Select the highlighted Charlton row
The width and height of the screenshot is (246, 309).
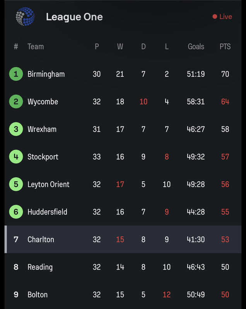[123, 239]
